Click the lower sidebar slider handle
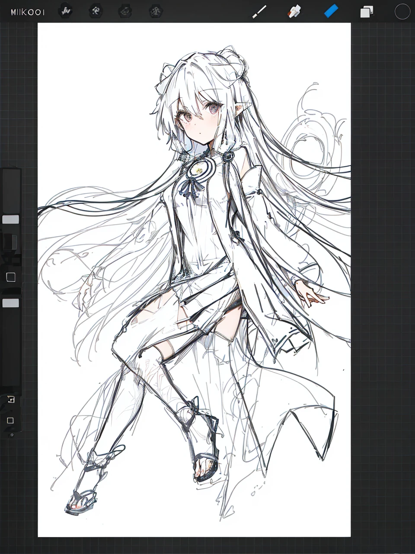 [x=10, y=303]
